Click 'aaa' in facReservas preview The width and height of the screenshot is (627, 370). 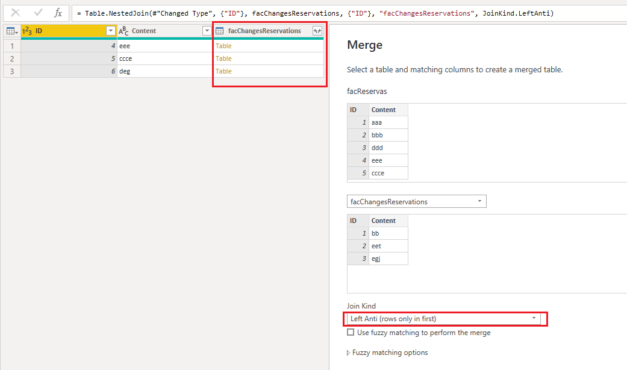point(388,122)
